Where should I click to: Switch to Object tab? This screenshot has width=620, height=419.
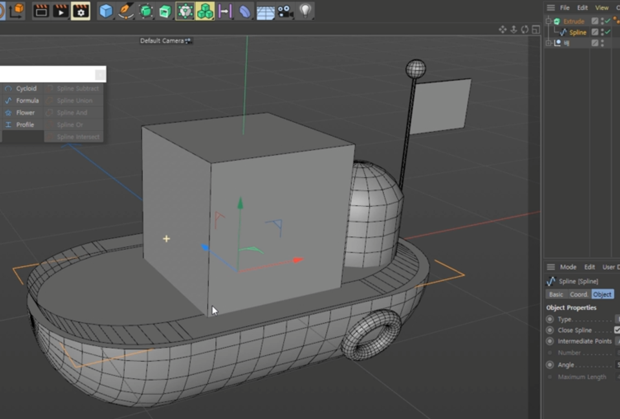(x=602, y=294)
